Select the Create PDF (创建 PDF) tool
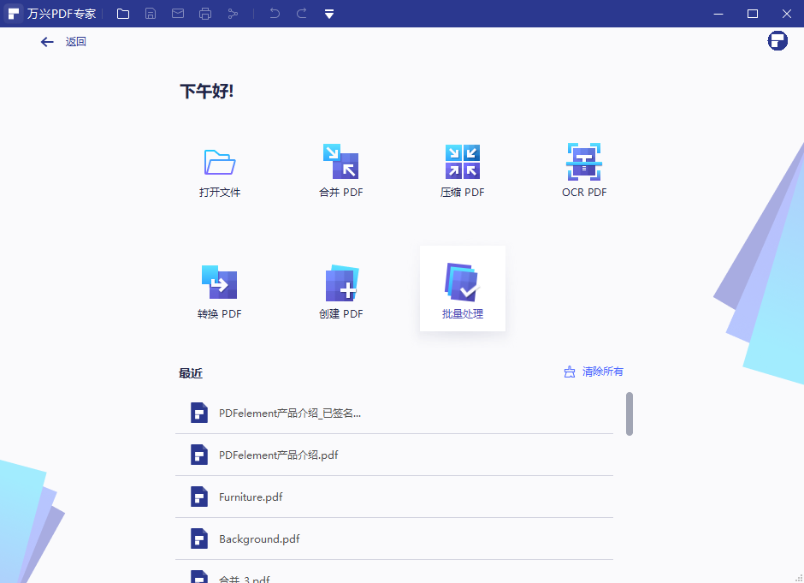 pyautogui.click(x=340, y=283)
